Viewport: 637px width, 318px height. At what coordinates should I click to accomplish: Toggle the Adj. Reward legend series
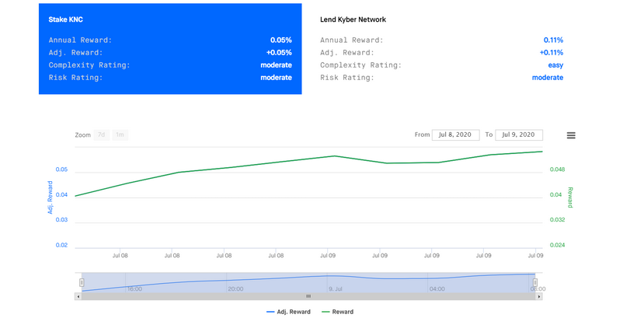[x=288, y=312]
